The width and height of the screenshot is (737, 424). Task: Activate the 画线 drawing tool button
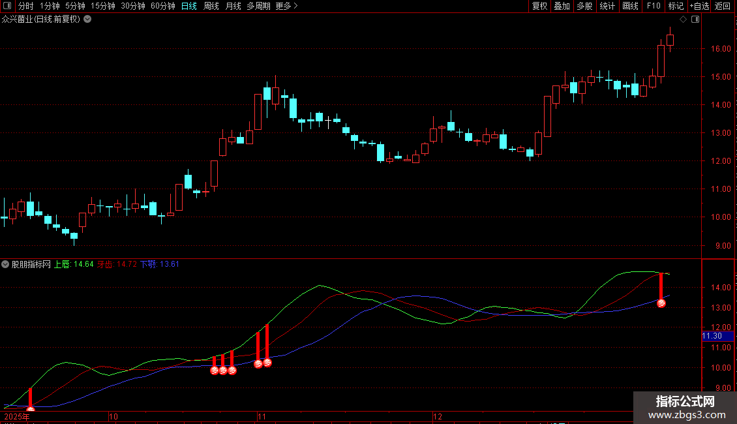pos(630,6)
